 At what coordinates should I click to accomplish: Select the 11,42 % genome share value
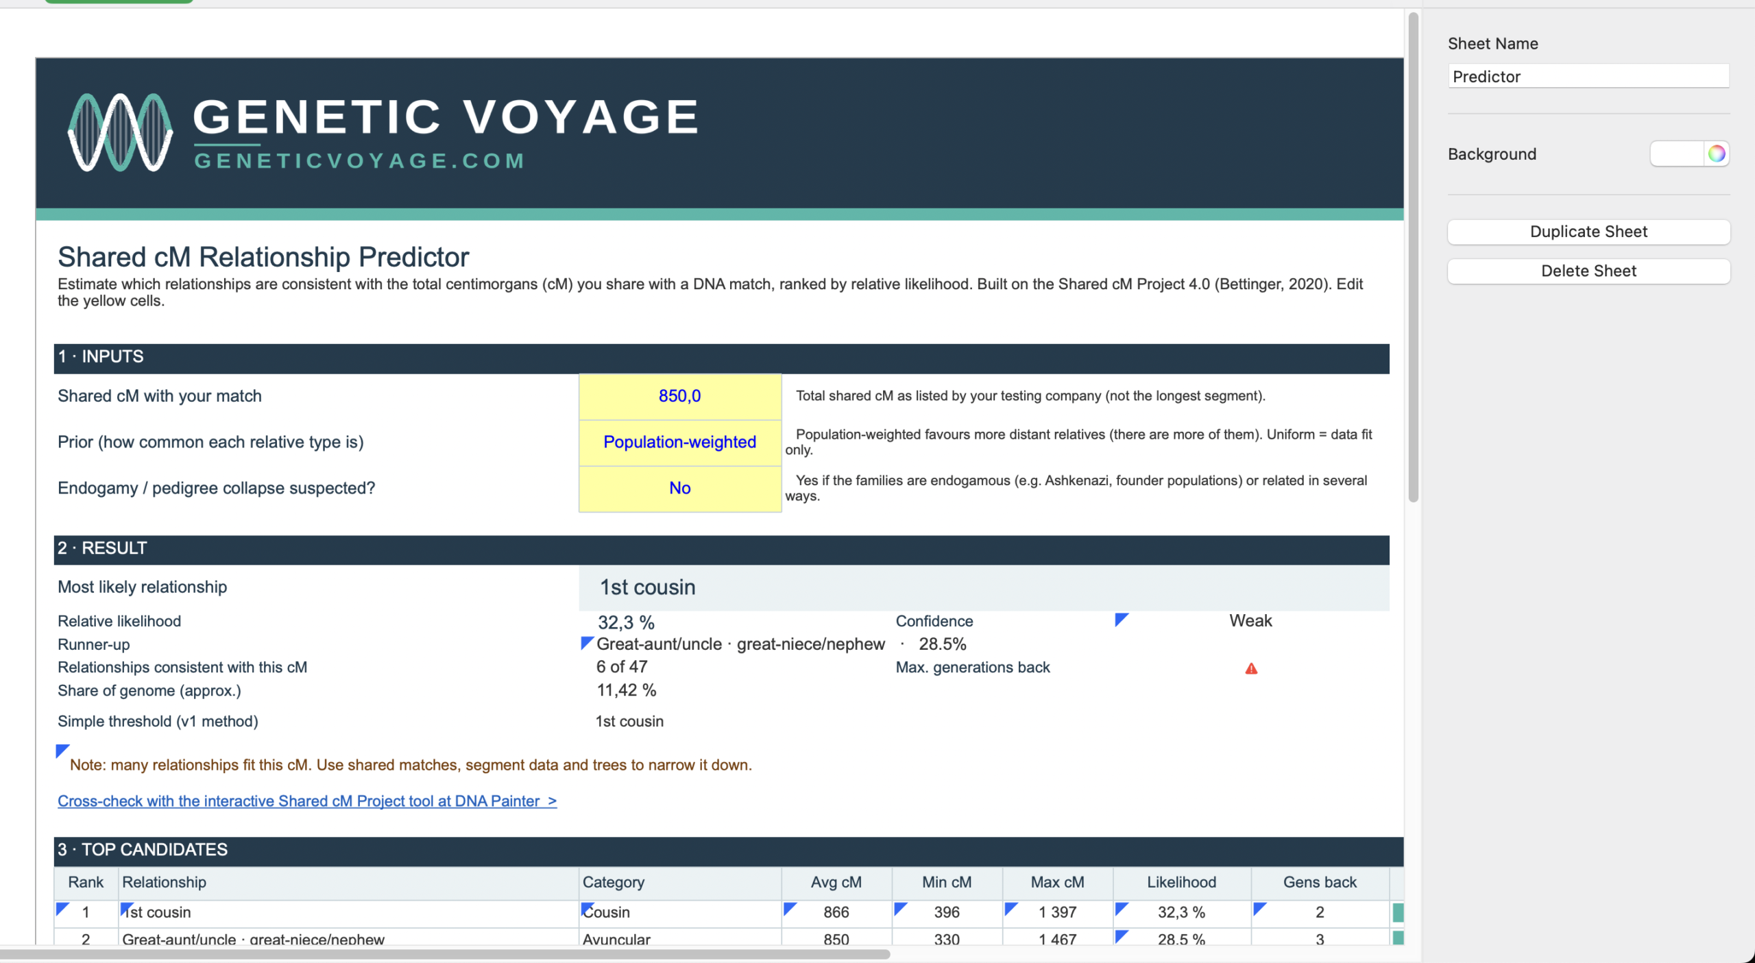pos(626,690)
